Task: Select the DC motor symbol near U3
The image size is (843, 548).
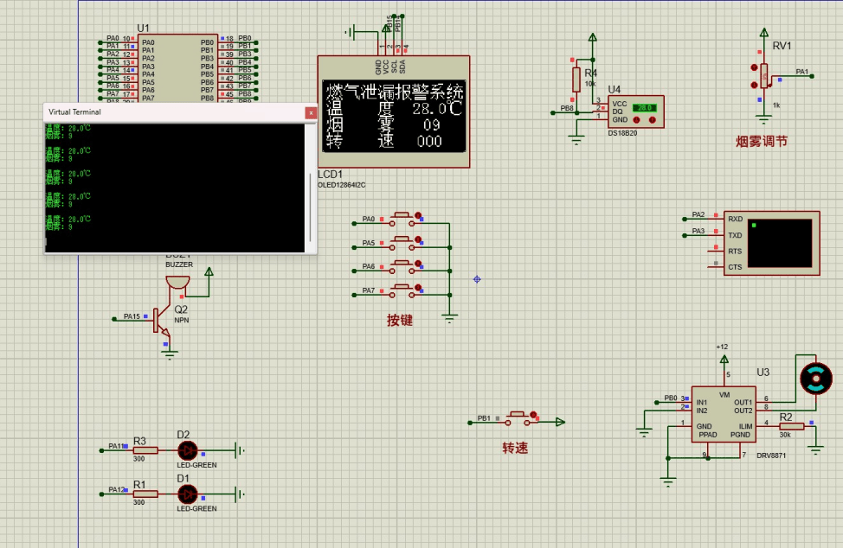Action: (815, 379)
